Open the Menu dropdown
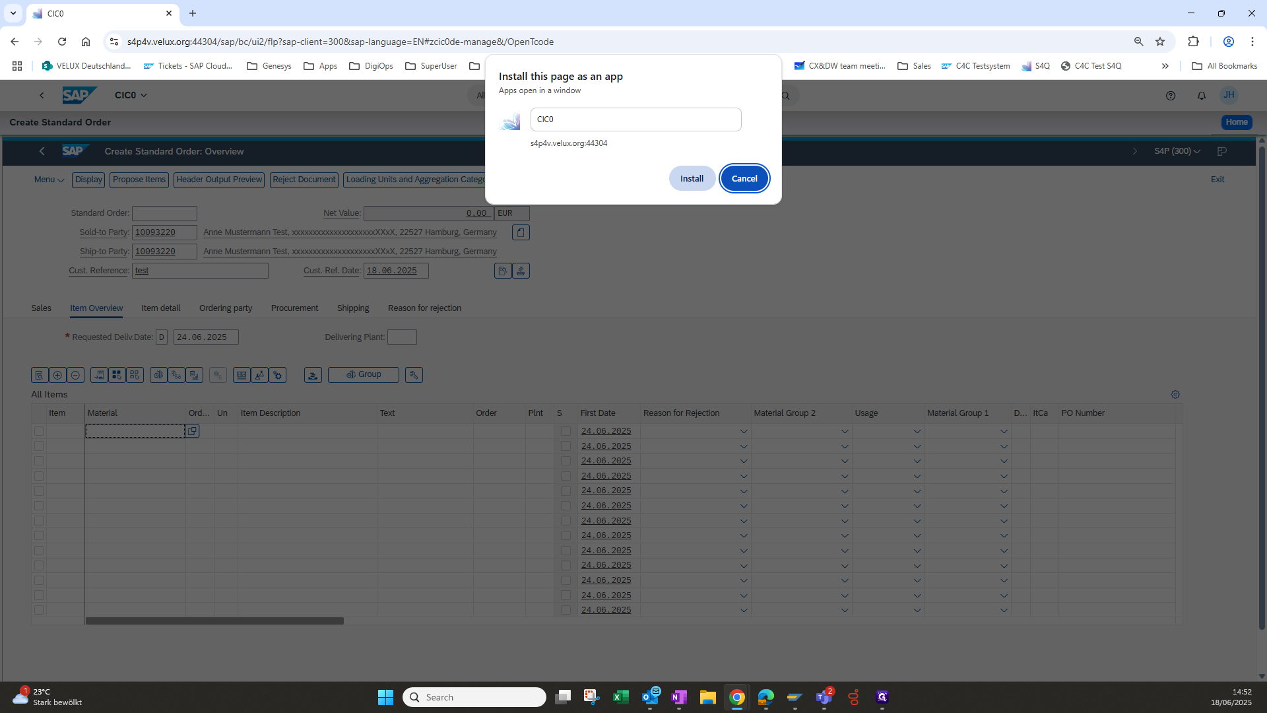Viewport: 1267px width, 713px height. (49, 180)
